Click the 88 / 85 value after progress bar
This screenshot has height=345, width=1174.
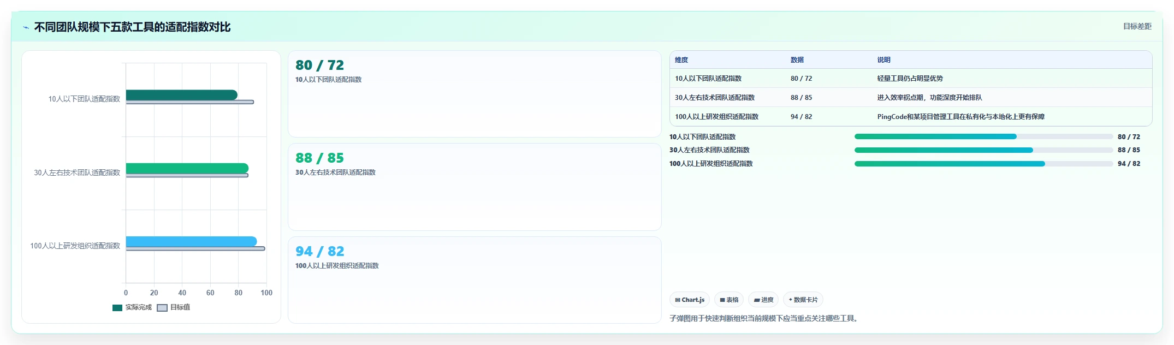coord(1129,150)
